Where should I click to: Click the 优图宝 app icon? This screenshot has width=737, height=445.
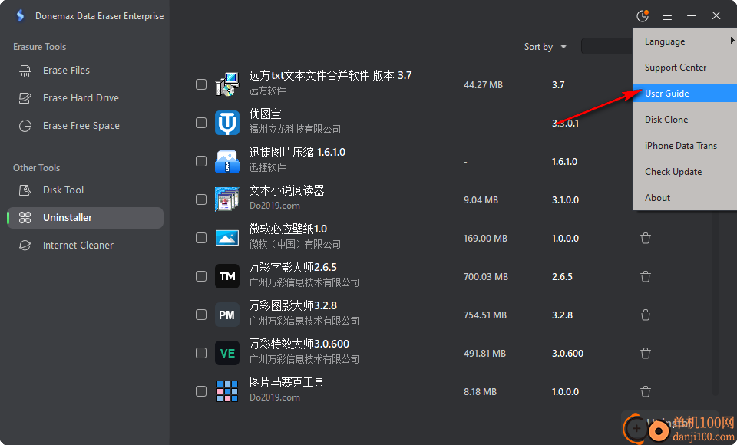[x=227, y=123]
